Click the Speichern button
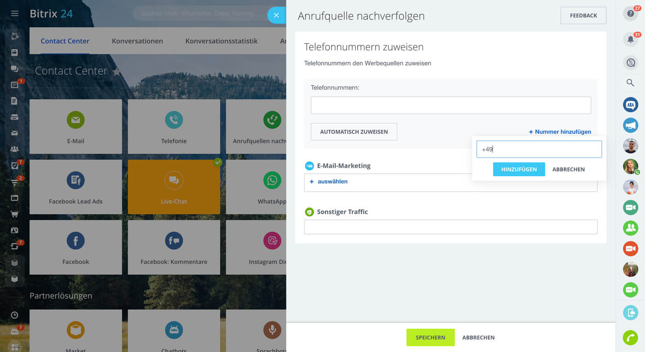This screenshot has height=352, width=645. point(430,337)
